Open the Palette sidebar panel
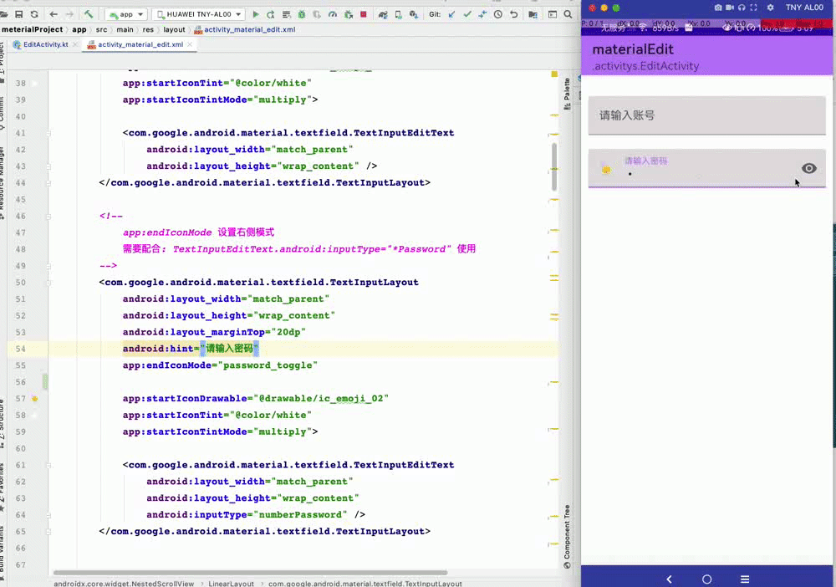 [x=568, y=92]
